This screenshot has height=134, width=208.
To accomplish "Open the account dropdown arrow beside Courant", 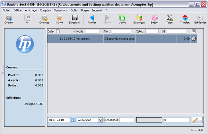I will [18, 19].
